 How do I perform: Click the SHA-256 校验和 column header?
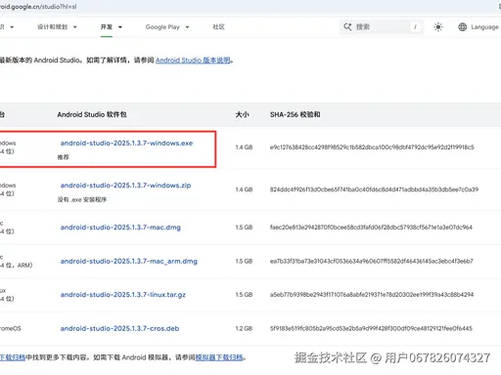pyautogui.click(x=295, y=114)
